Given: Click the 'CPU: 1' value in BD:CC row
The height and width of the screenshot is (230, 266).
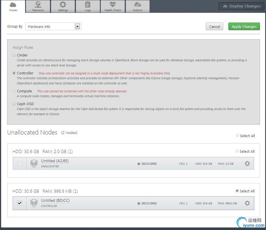Looking at the screenshot, I should (x=184, y=203).
